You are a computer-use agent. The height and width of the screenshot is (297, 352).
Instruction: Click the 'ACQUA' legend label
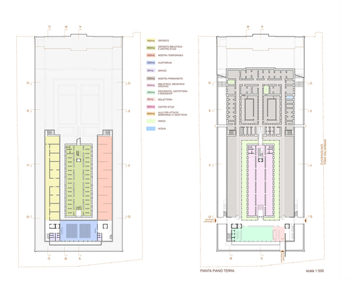[x=162, y=129]
